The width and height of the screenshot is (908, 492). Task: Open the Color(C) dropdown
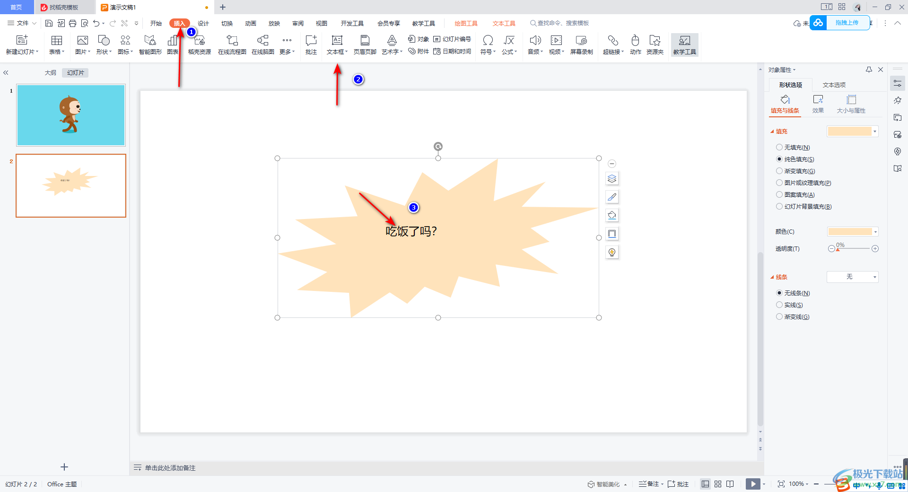pos(876,232)
